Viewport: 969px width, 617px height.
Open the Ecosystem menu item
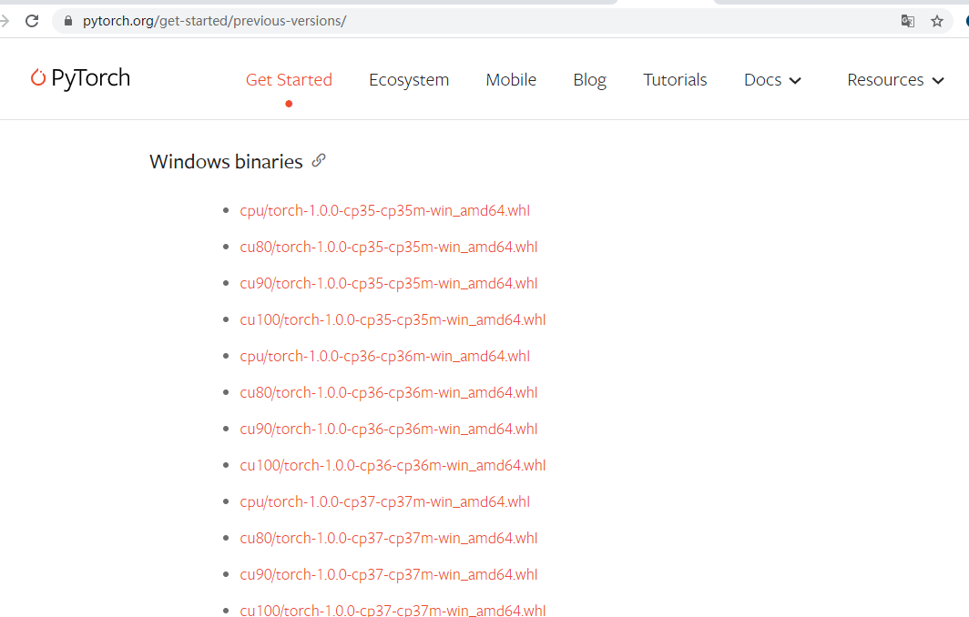408,80
